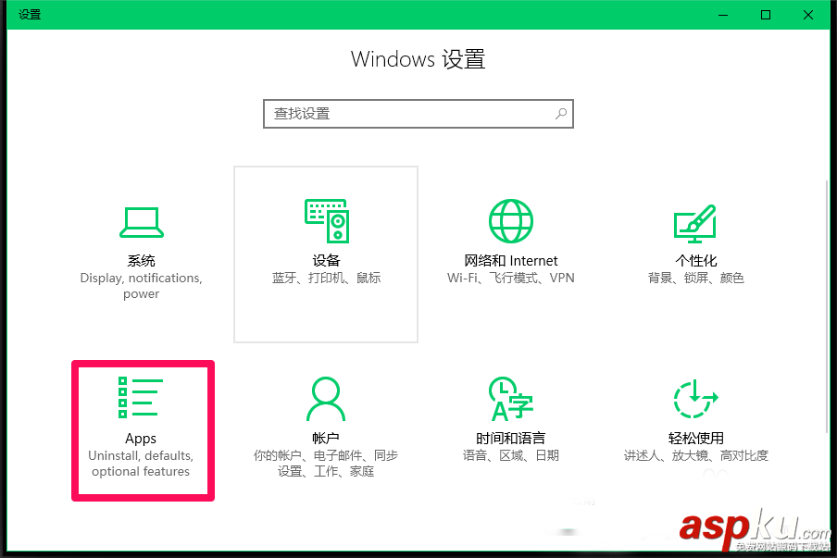Click the 个性化 label
The image size is (837, 558).
695,261
